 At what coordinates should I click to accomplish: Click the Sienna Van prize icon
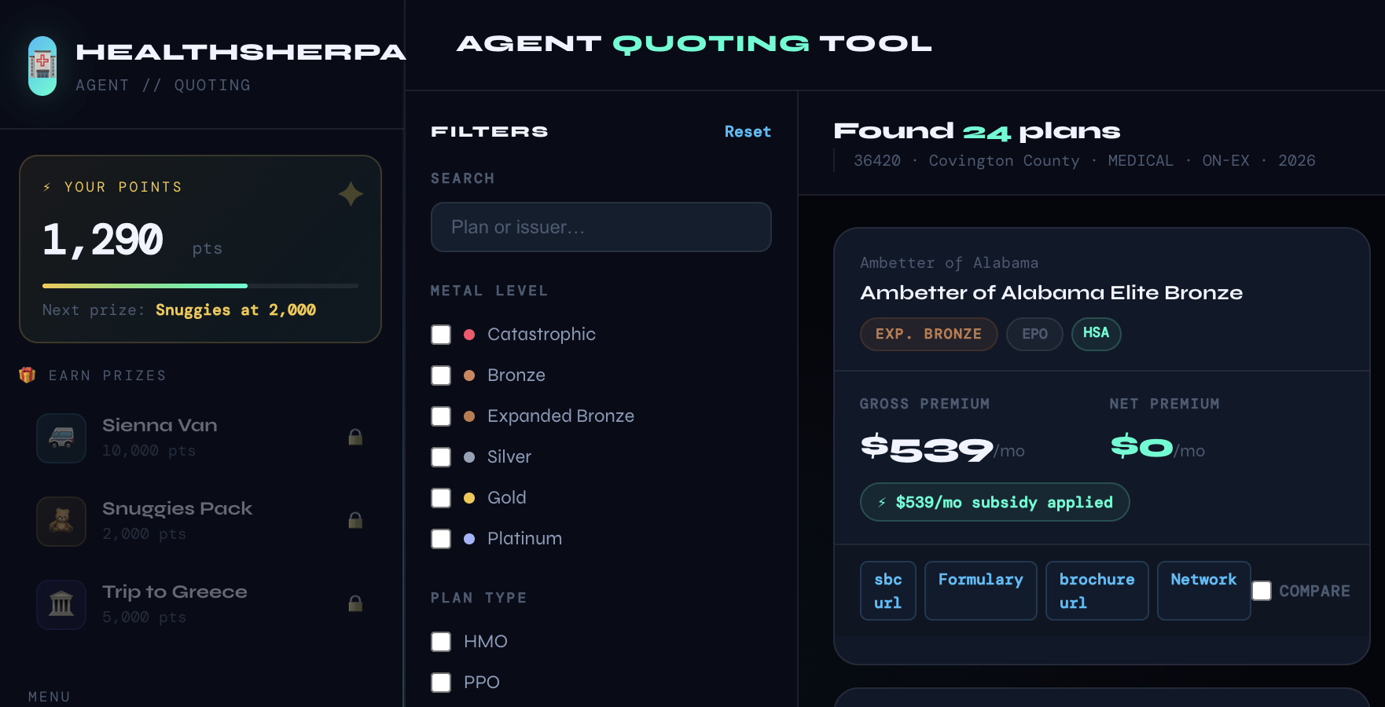pyautogui.click(x=61, y=438)
